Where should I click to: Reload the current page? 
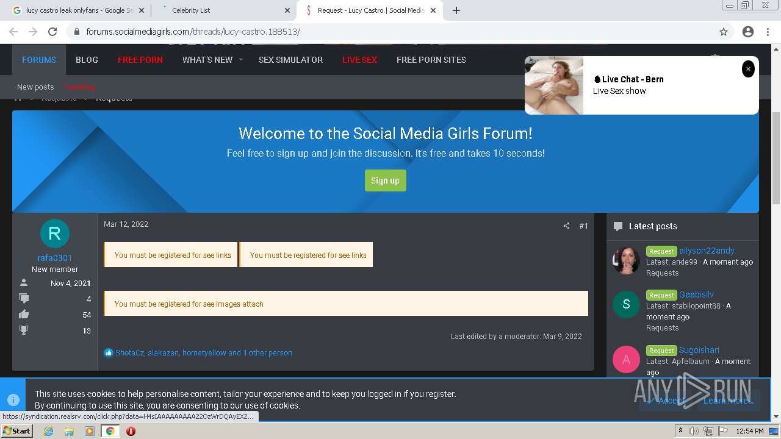[x=52, y=32]
